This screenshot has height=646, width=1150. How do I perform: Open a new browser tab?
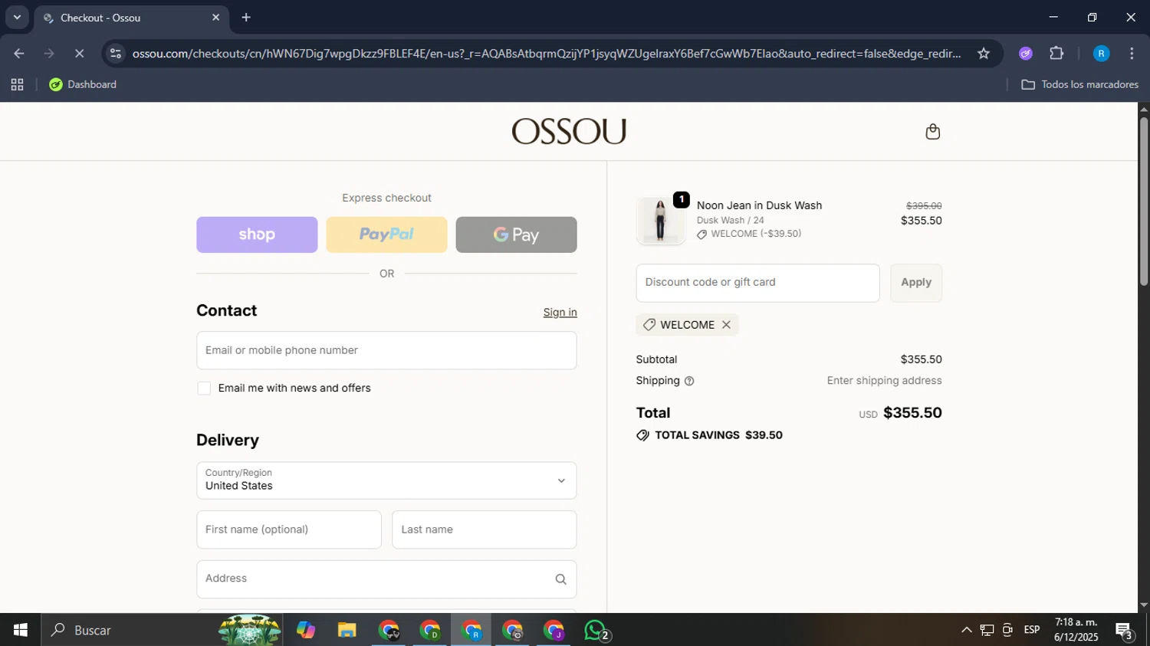tap(246, 18)
